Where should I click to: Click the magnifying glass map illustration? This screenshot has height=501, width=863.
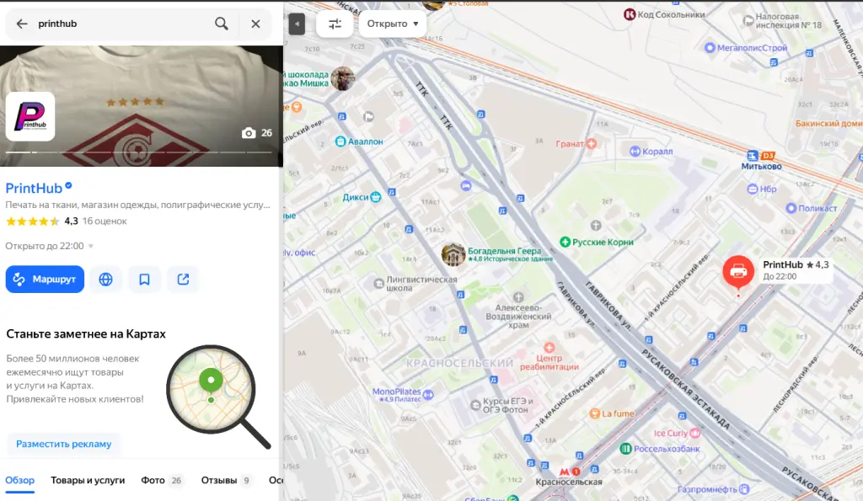(x=218, y=396)
